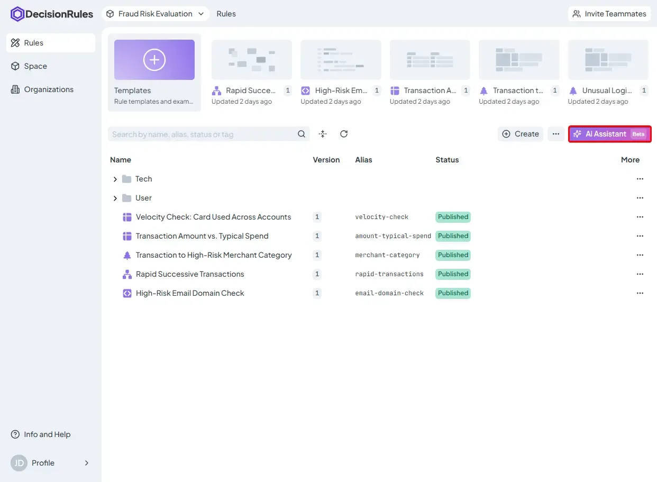Click merchant-category alias text
Image resolution: width=657 pixels, height=482 pixels.
(387, 255)
